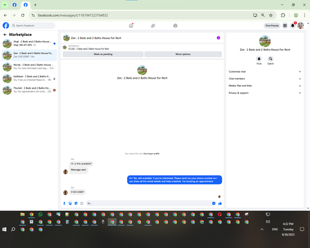The width and height of the screenshot is (310, 248).
Task: Click the 'Message sent' bubble
Action: 79,170
